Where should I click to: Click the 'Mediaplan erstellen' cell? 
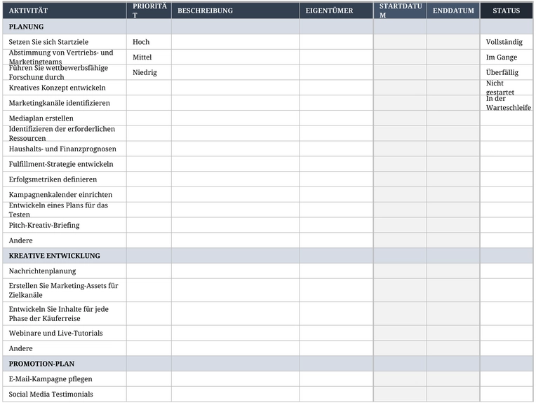coord(65,118)
